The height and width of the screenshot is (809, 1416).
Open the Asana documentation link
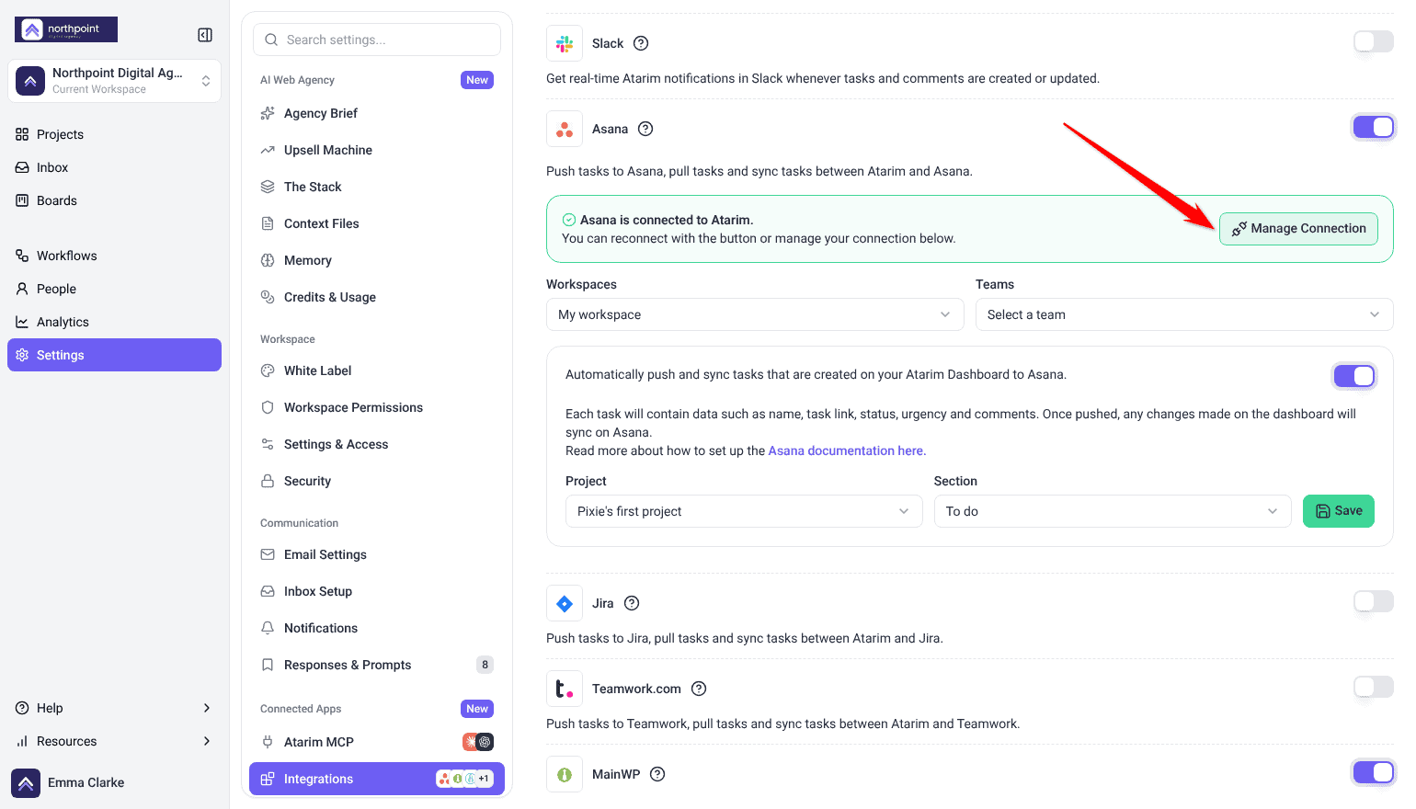click(847, 450)
